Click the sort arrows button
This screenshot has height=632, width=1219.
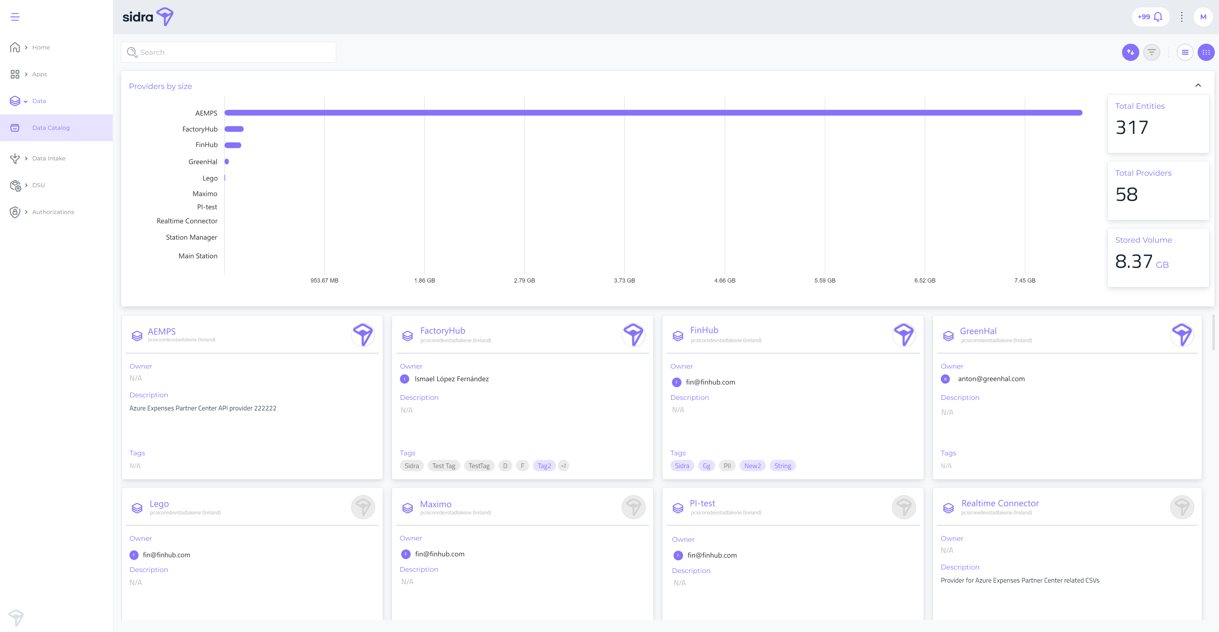1130,52
